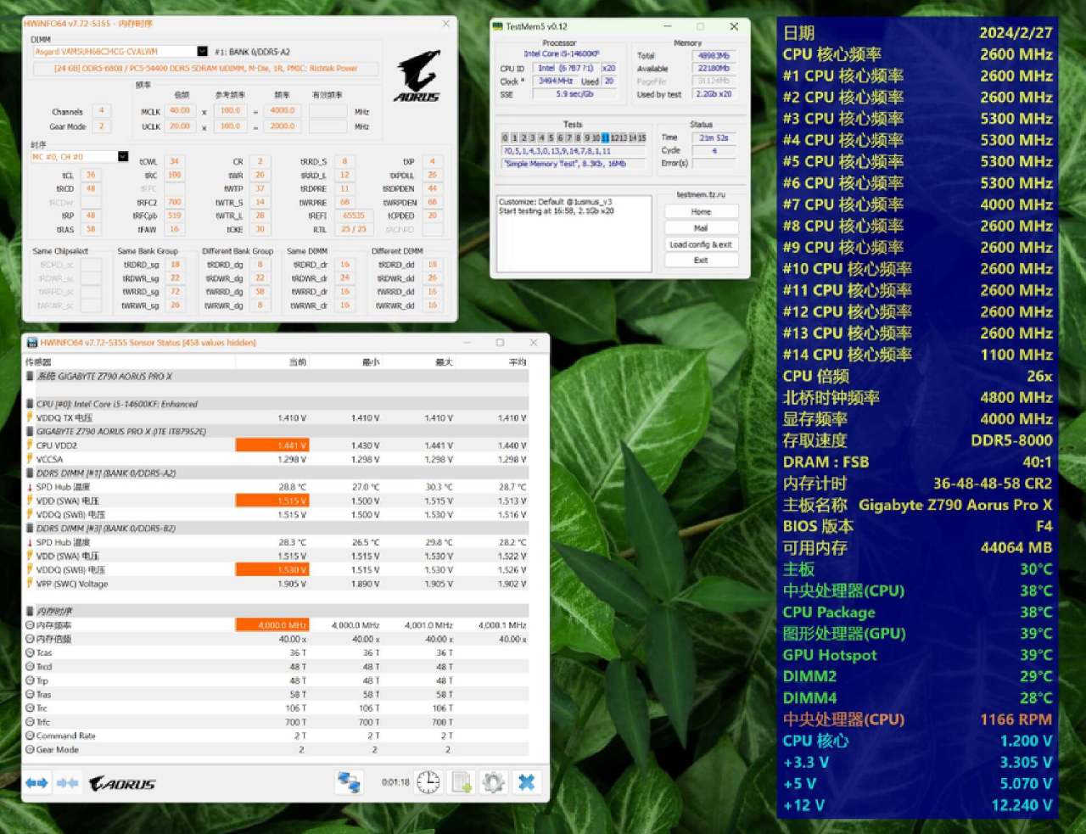Open the testmem.tz.ru link label

[x=701, y=194]
